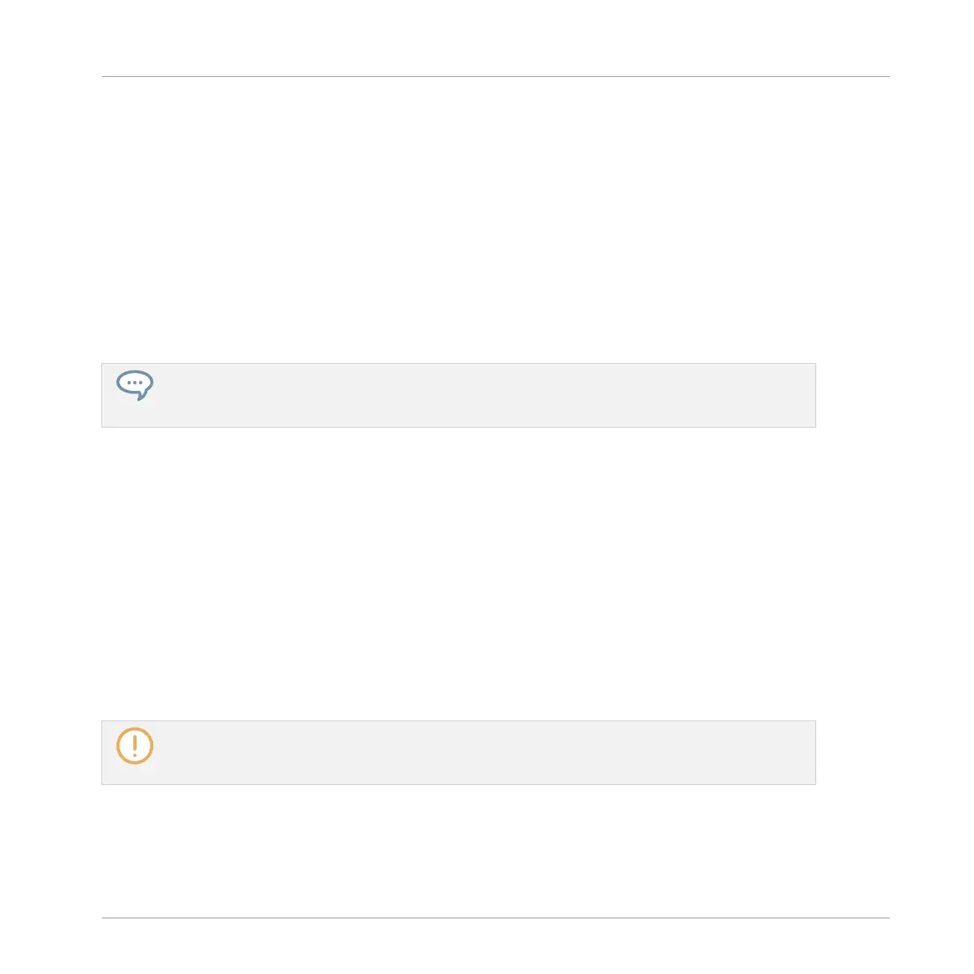Click inside the lower gray warning box
Image resolution: width=974 pixels, height=974 pixels.
click(459, 752)
